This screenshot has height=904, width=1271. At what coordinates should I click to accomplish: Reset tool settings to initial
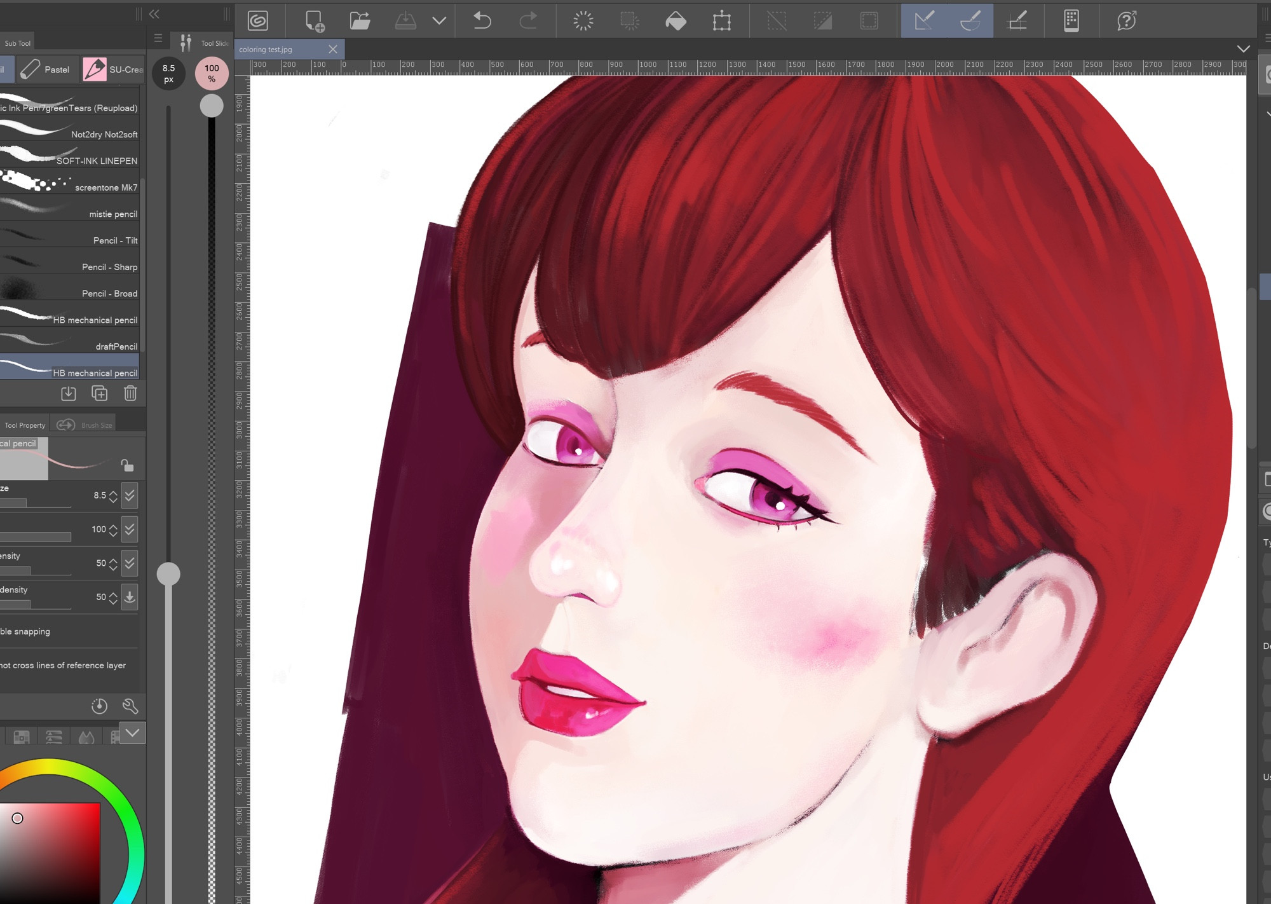(100, 706)
